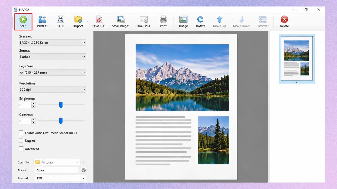
Task: Click the Save Images icon
Action: point(121,20)
